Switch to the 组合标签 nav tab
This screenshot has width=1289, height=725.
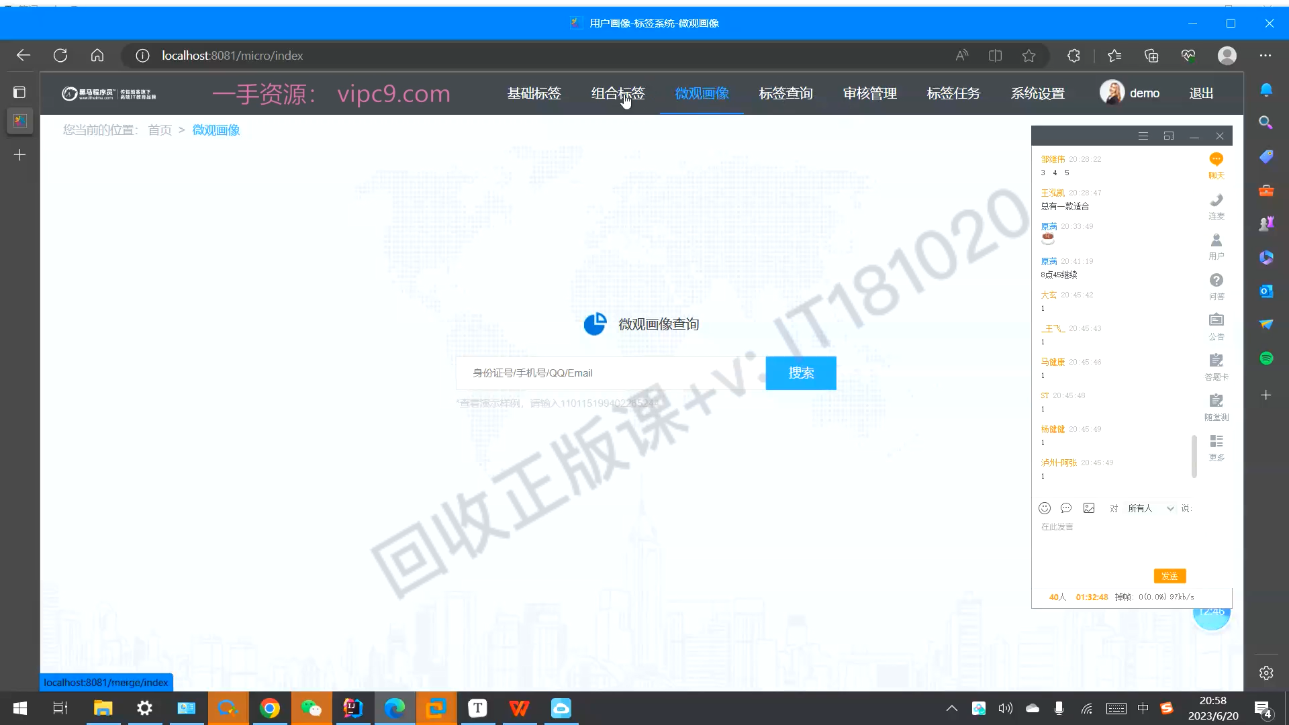pyautogui.click(x=618, y=93)
